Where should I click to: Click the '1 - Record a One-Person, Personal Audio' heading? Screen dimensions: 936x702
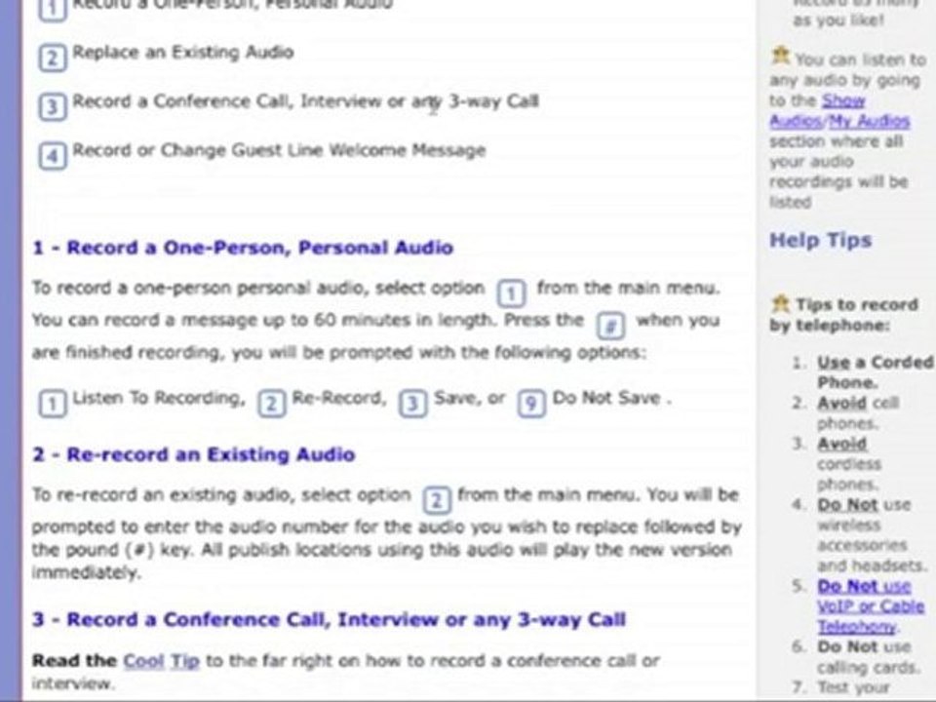click(x=243, y=248)
